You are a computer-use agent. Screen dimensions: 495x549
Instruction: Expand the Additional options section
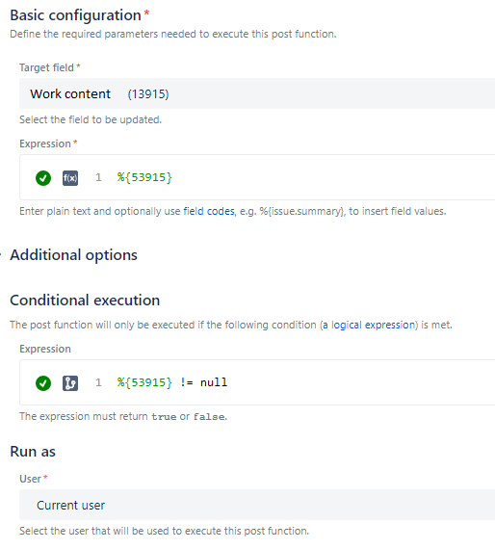coord(73,255)
